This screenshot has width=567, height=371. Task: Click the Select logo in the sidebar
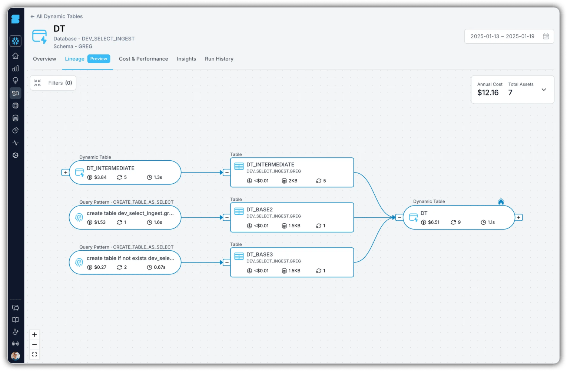pyautogui.click(x=15, y=19)
